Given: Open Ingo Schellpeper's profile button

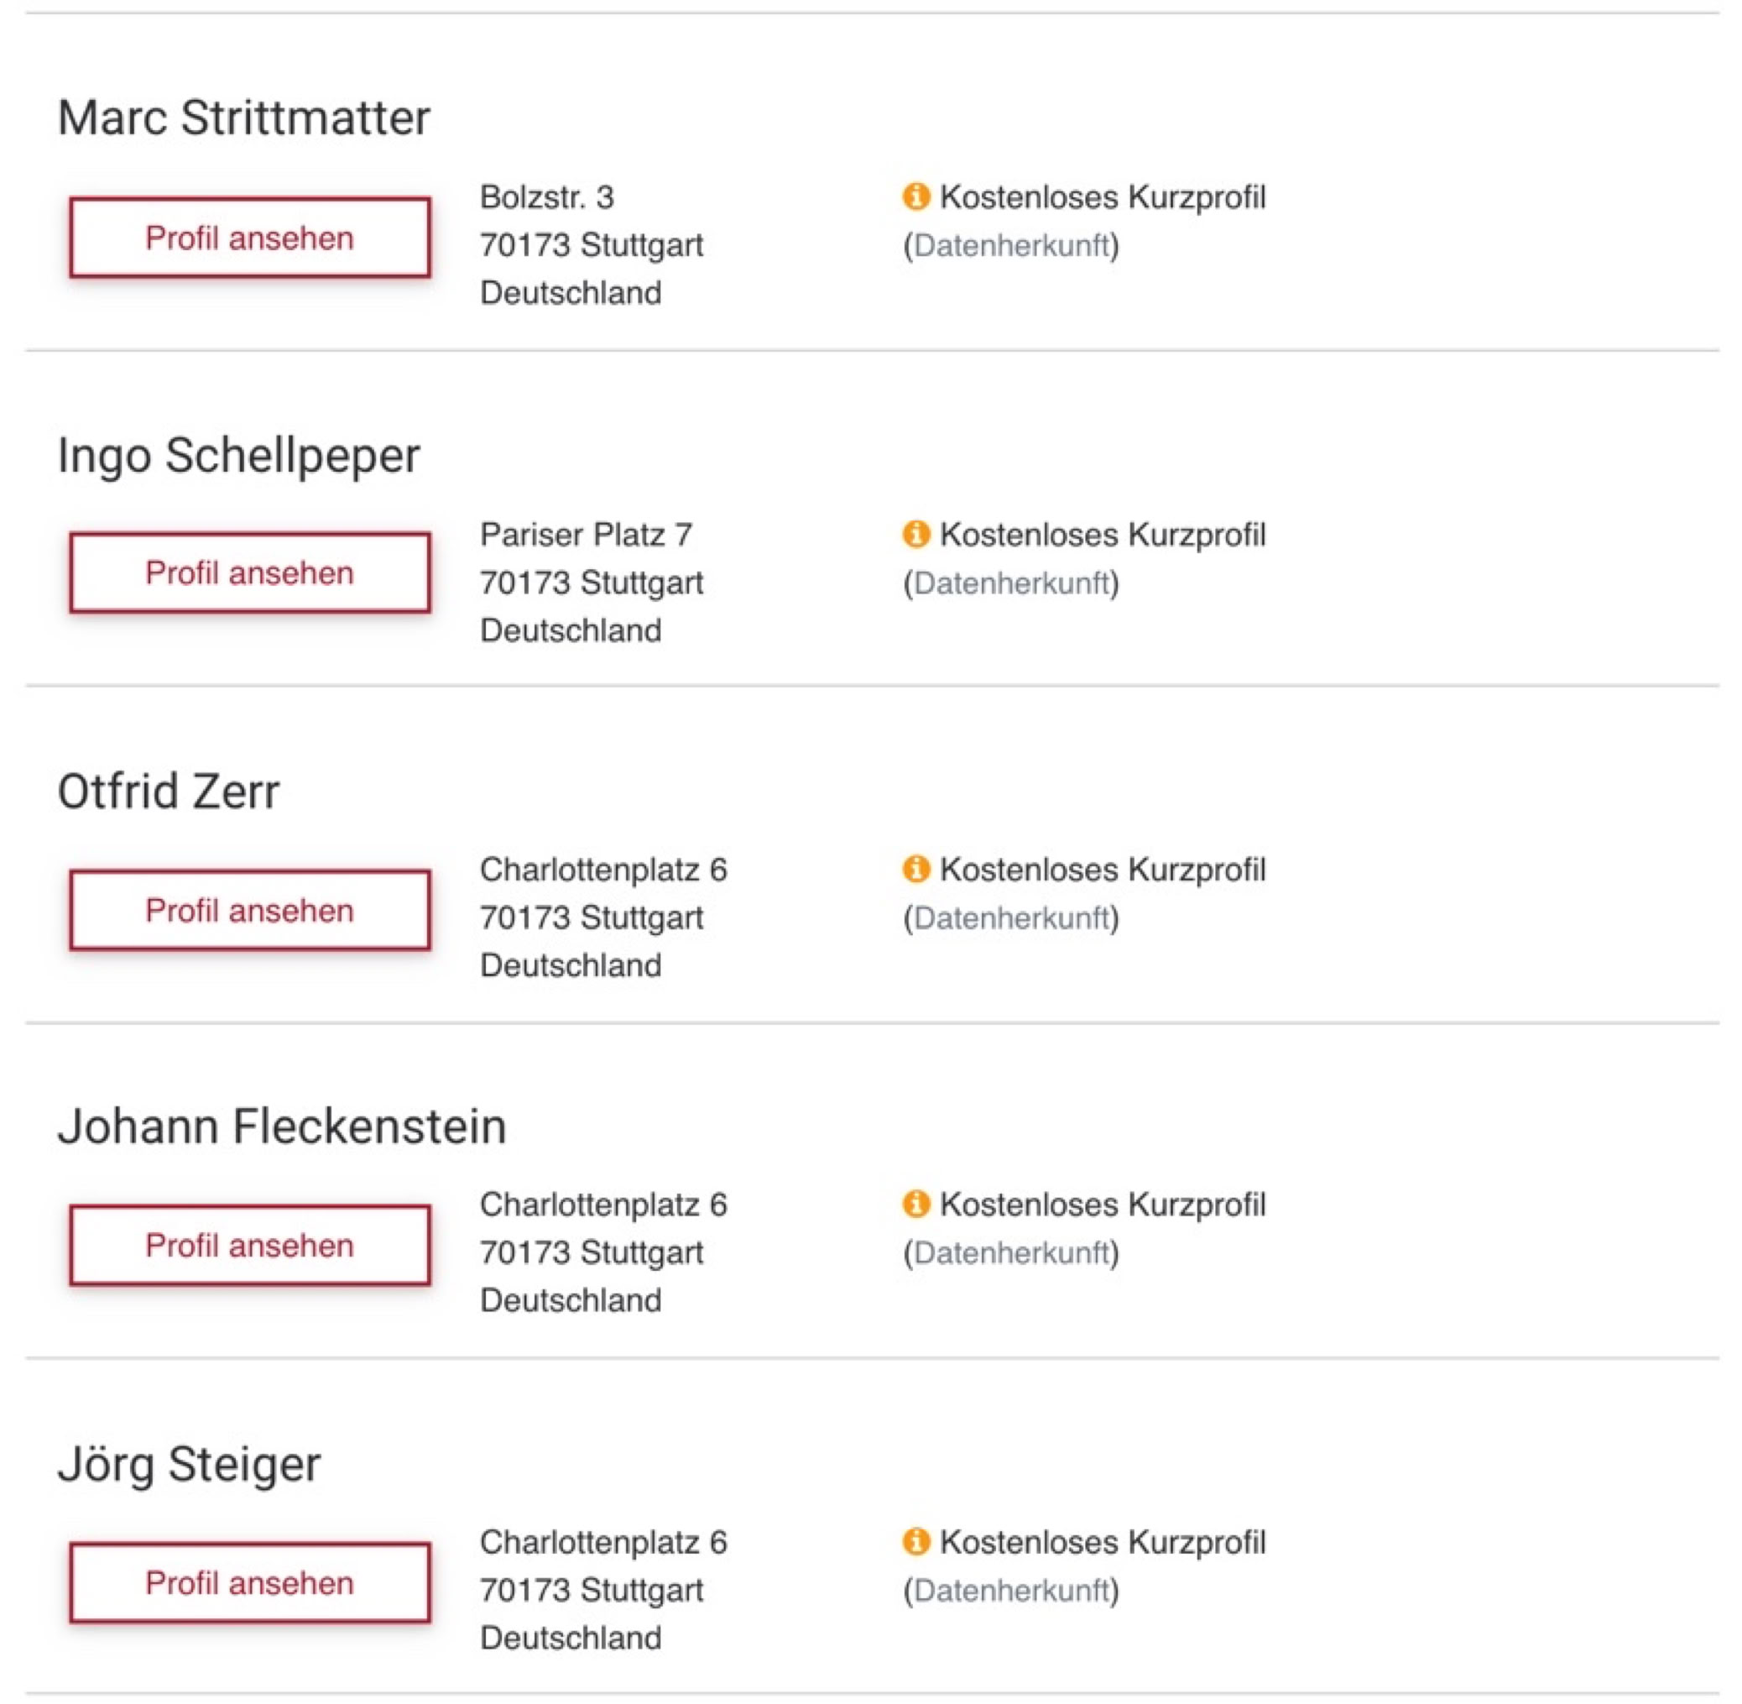Looking at the screenshot, I should click(x=249, y=572).
